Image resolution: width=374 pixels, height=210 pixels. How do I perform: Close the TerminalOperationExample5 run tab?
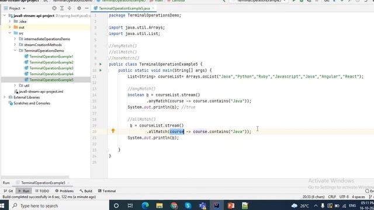[x=68, y=183]
